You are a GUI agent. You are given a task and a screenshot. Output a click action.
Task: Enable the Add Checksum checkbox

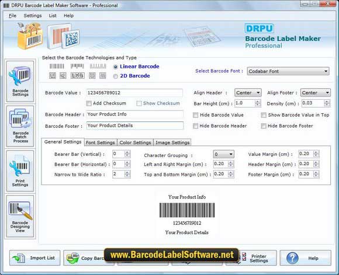(x=89, y=103)
